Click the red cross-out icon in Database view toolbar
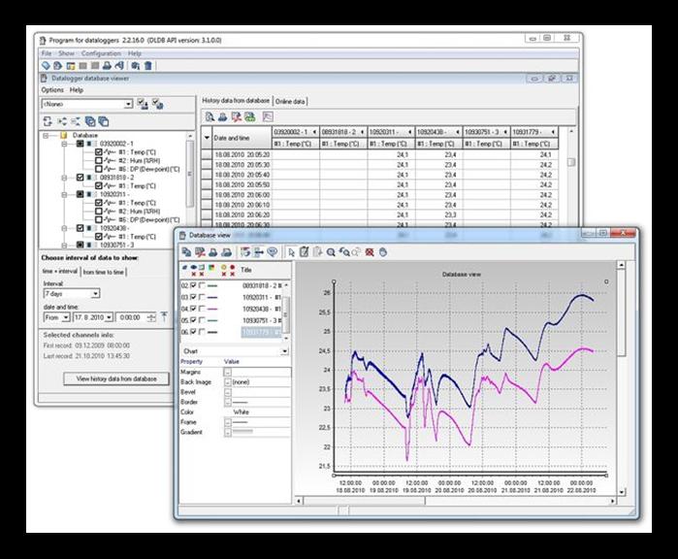This screenshot has height=559, width=678. tap(370, 252)
